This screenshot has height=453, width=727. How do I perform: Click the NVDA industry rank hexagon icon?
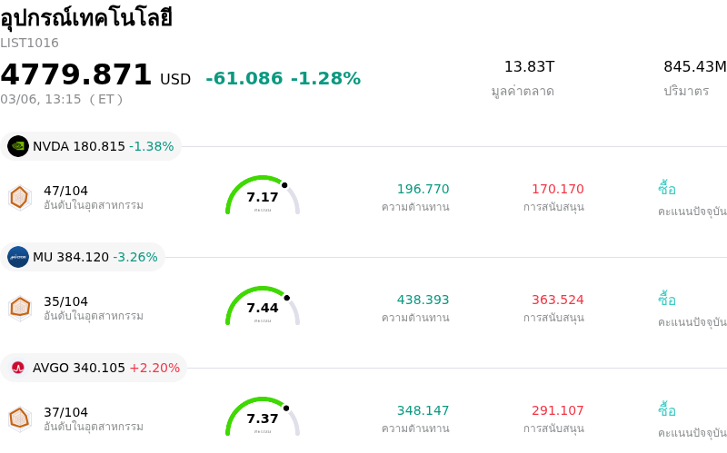click(19, 197)
